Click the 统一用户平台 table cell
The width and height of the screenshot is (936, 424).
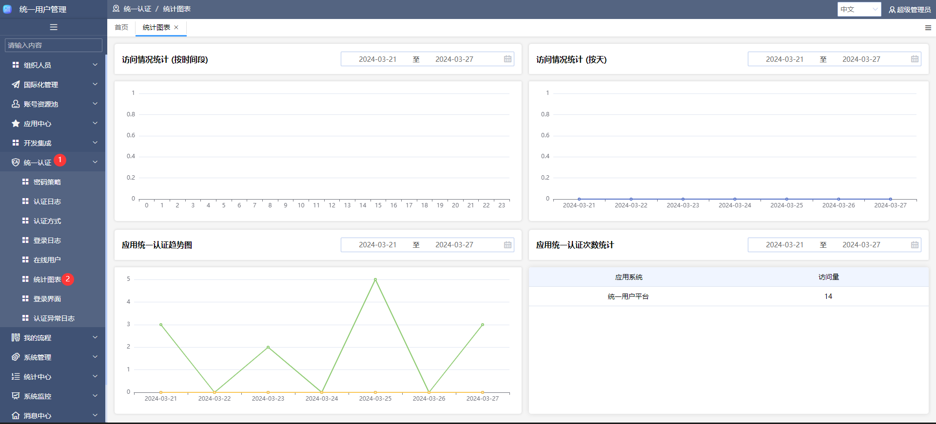628,296
